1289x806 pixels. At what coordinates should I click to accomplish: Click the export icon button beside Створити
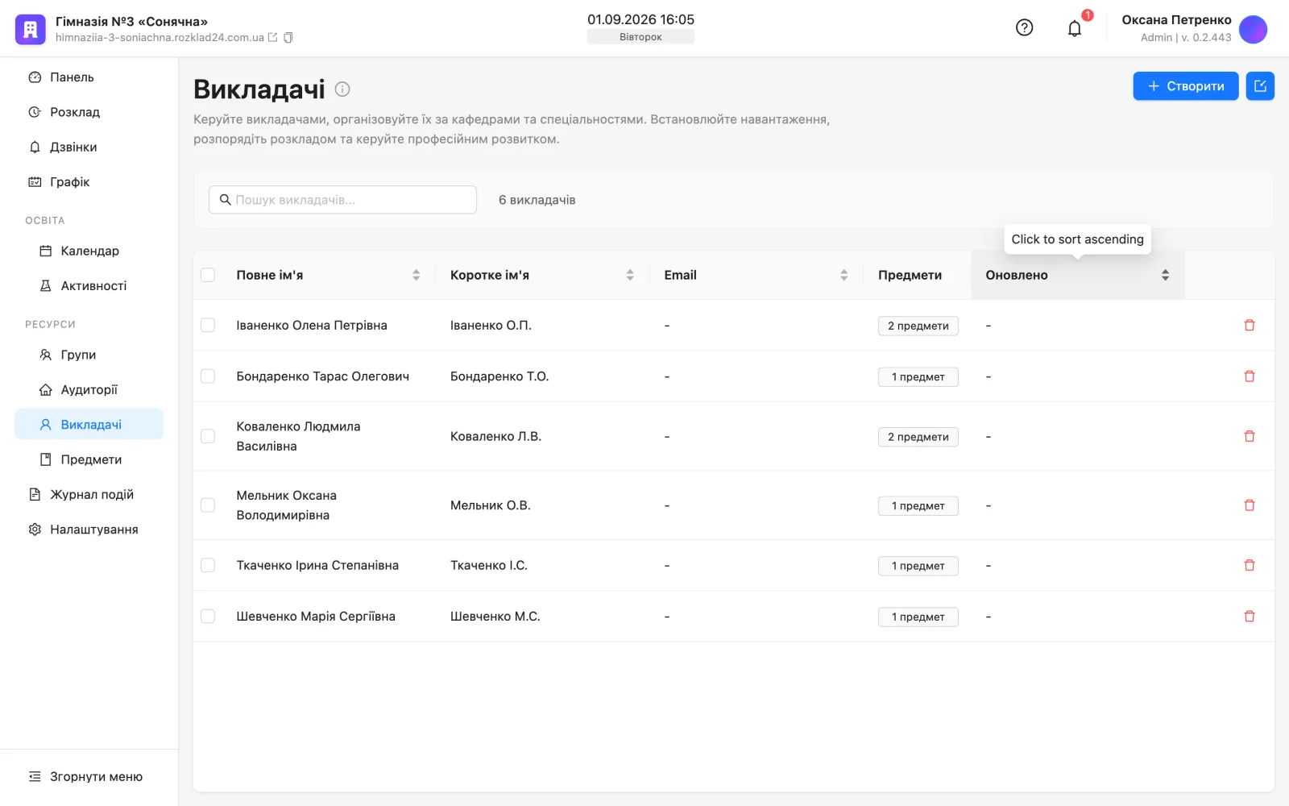(1260, 86)
